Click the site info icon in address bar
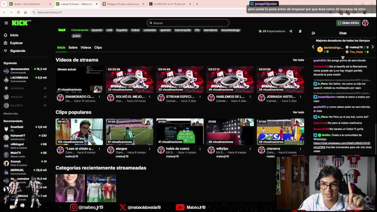This screenshot has width=377, height=212. 34,12
